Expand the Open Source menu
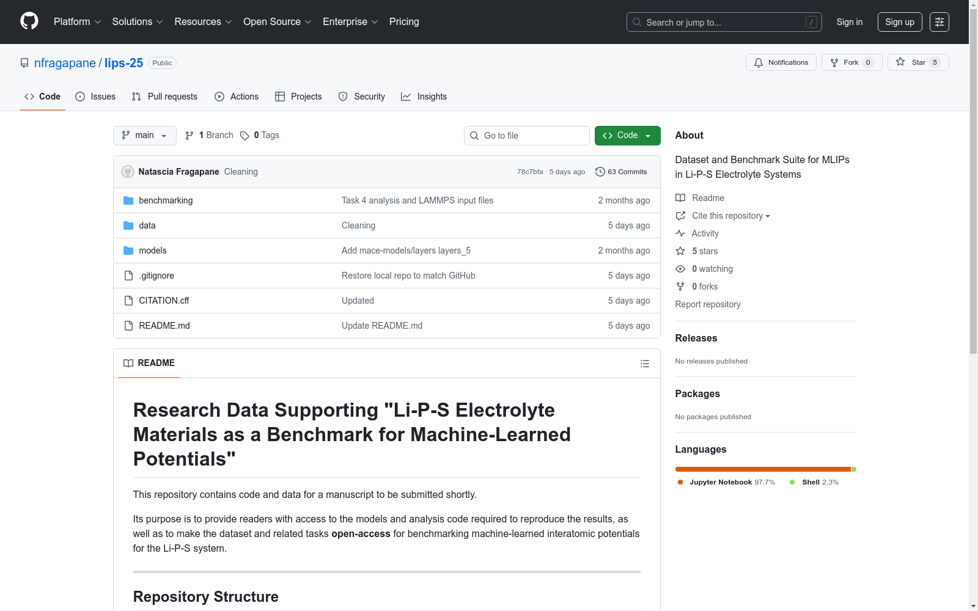The width and height of the screenshot is (978, 611). (x=278, y=22)
